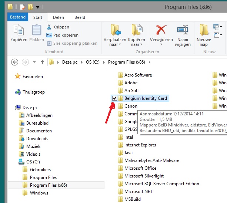The image size is (227, 203).
Task: Click Program Files (x86) in address bar
Action: (x=127, y=62)
